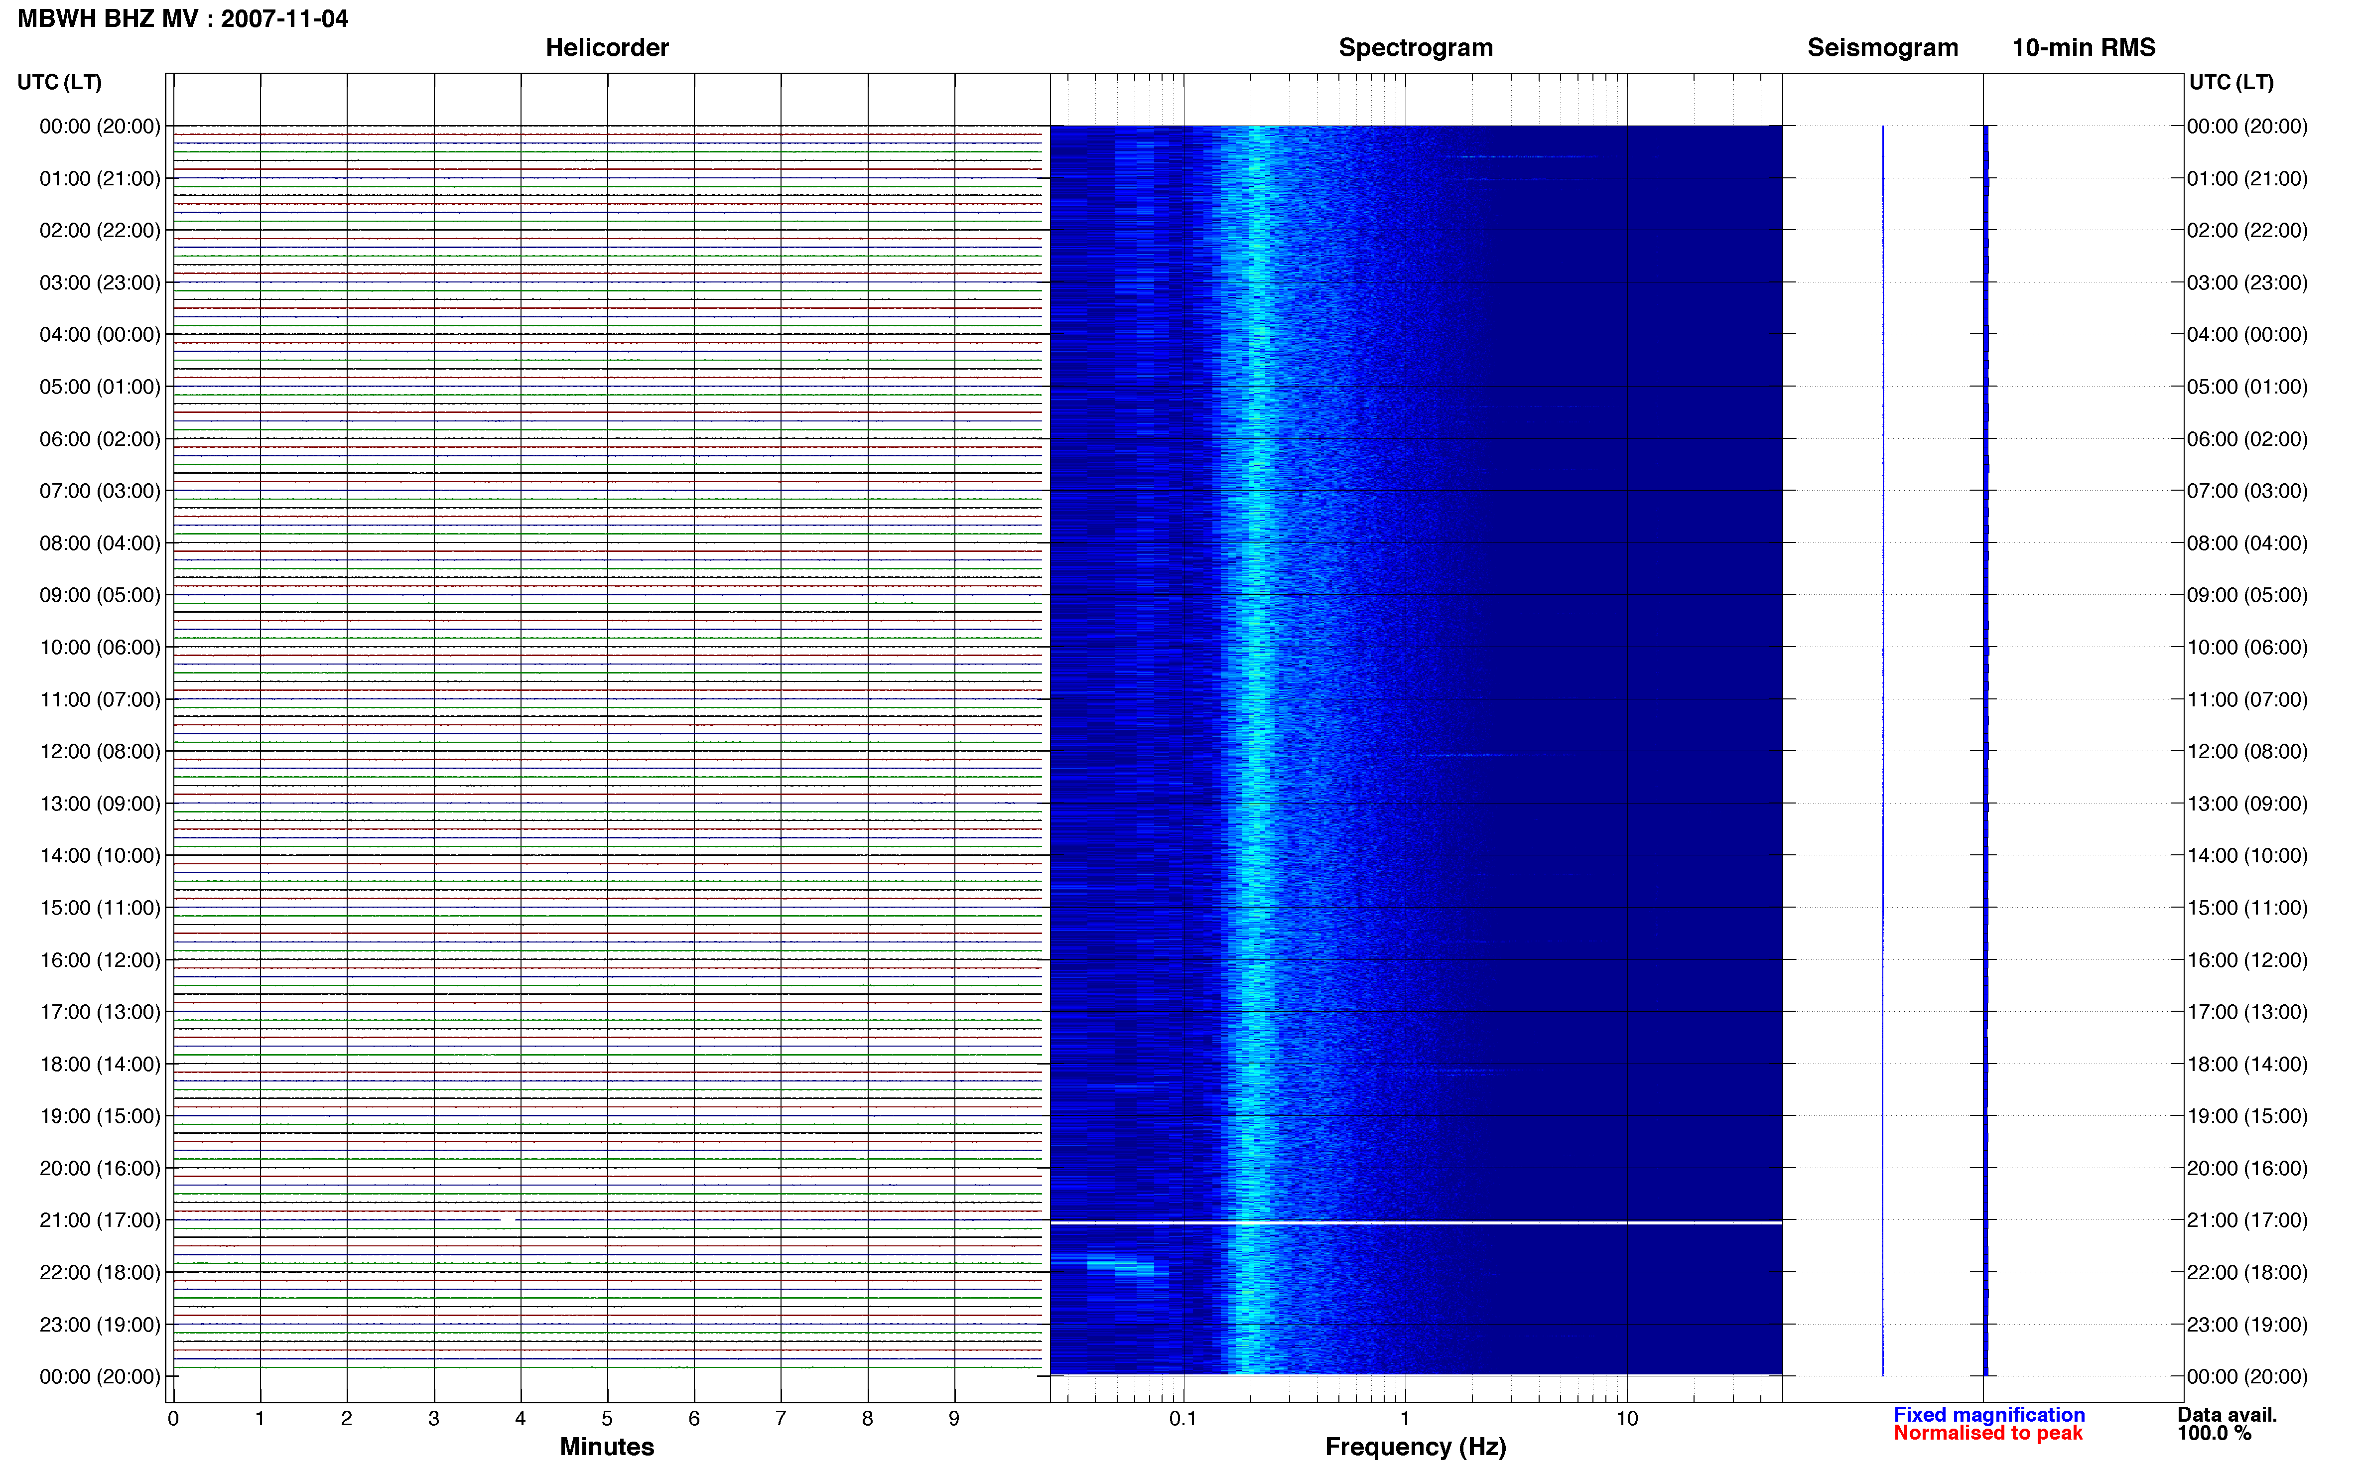Click the right UTC (LT) axis label

(2231, 82)
